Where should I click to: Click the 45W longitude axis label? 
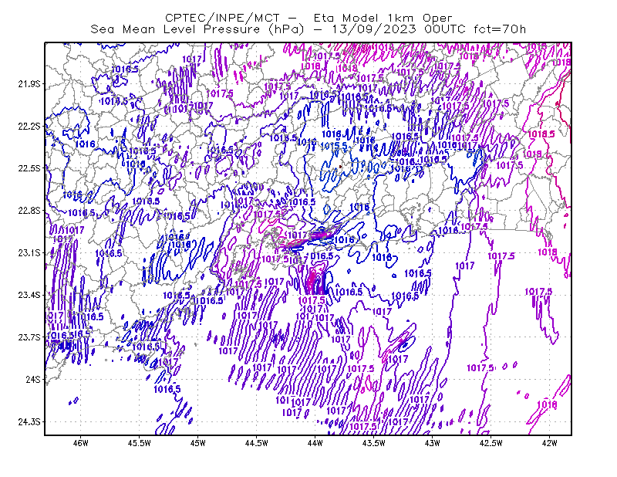pos(198,443)
